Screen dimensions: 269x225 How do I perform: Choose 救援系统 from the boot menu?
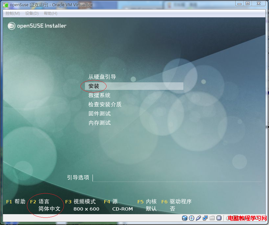pos(99,95)
